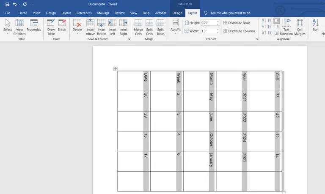Activate the Draw Table tool
The width and height of the screenshot is (325, 194).
(x=51, y=27)
